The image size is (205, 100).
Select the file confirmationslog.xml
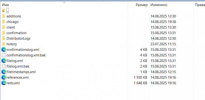point(23,50)
